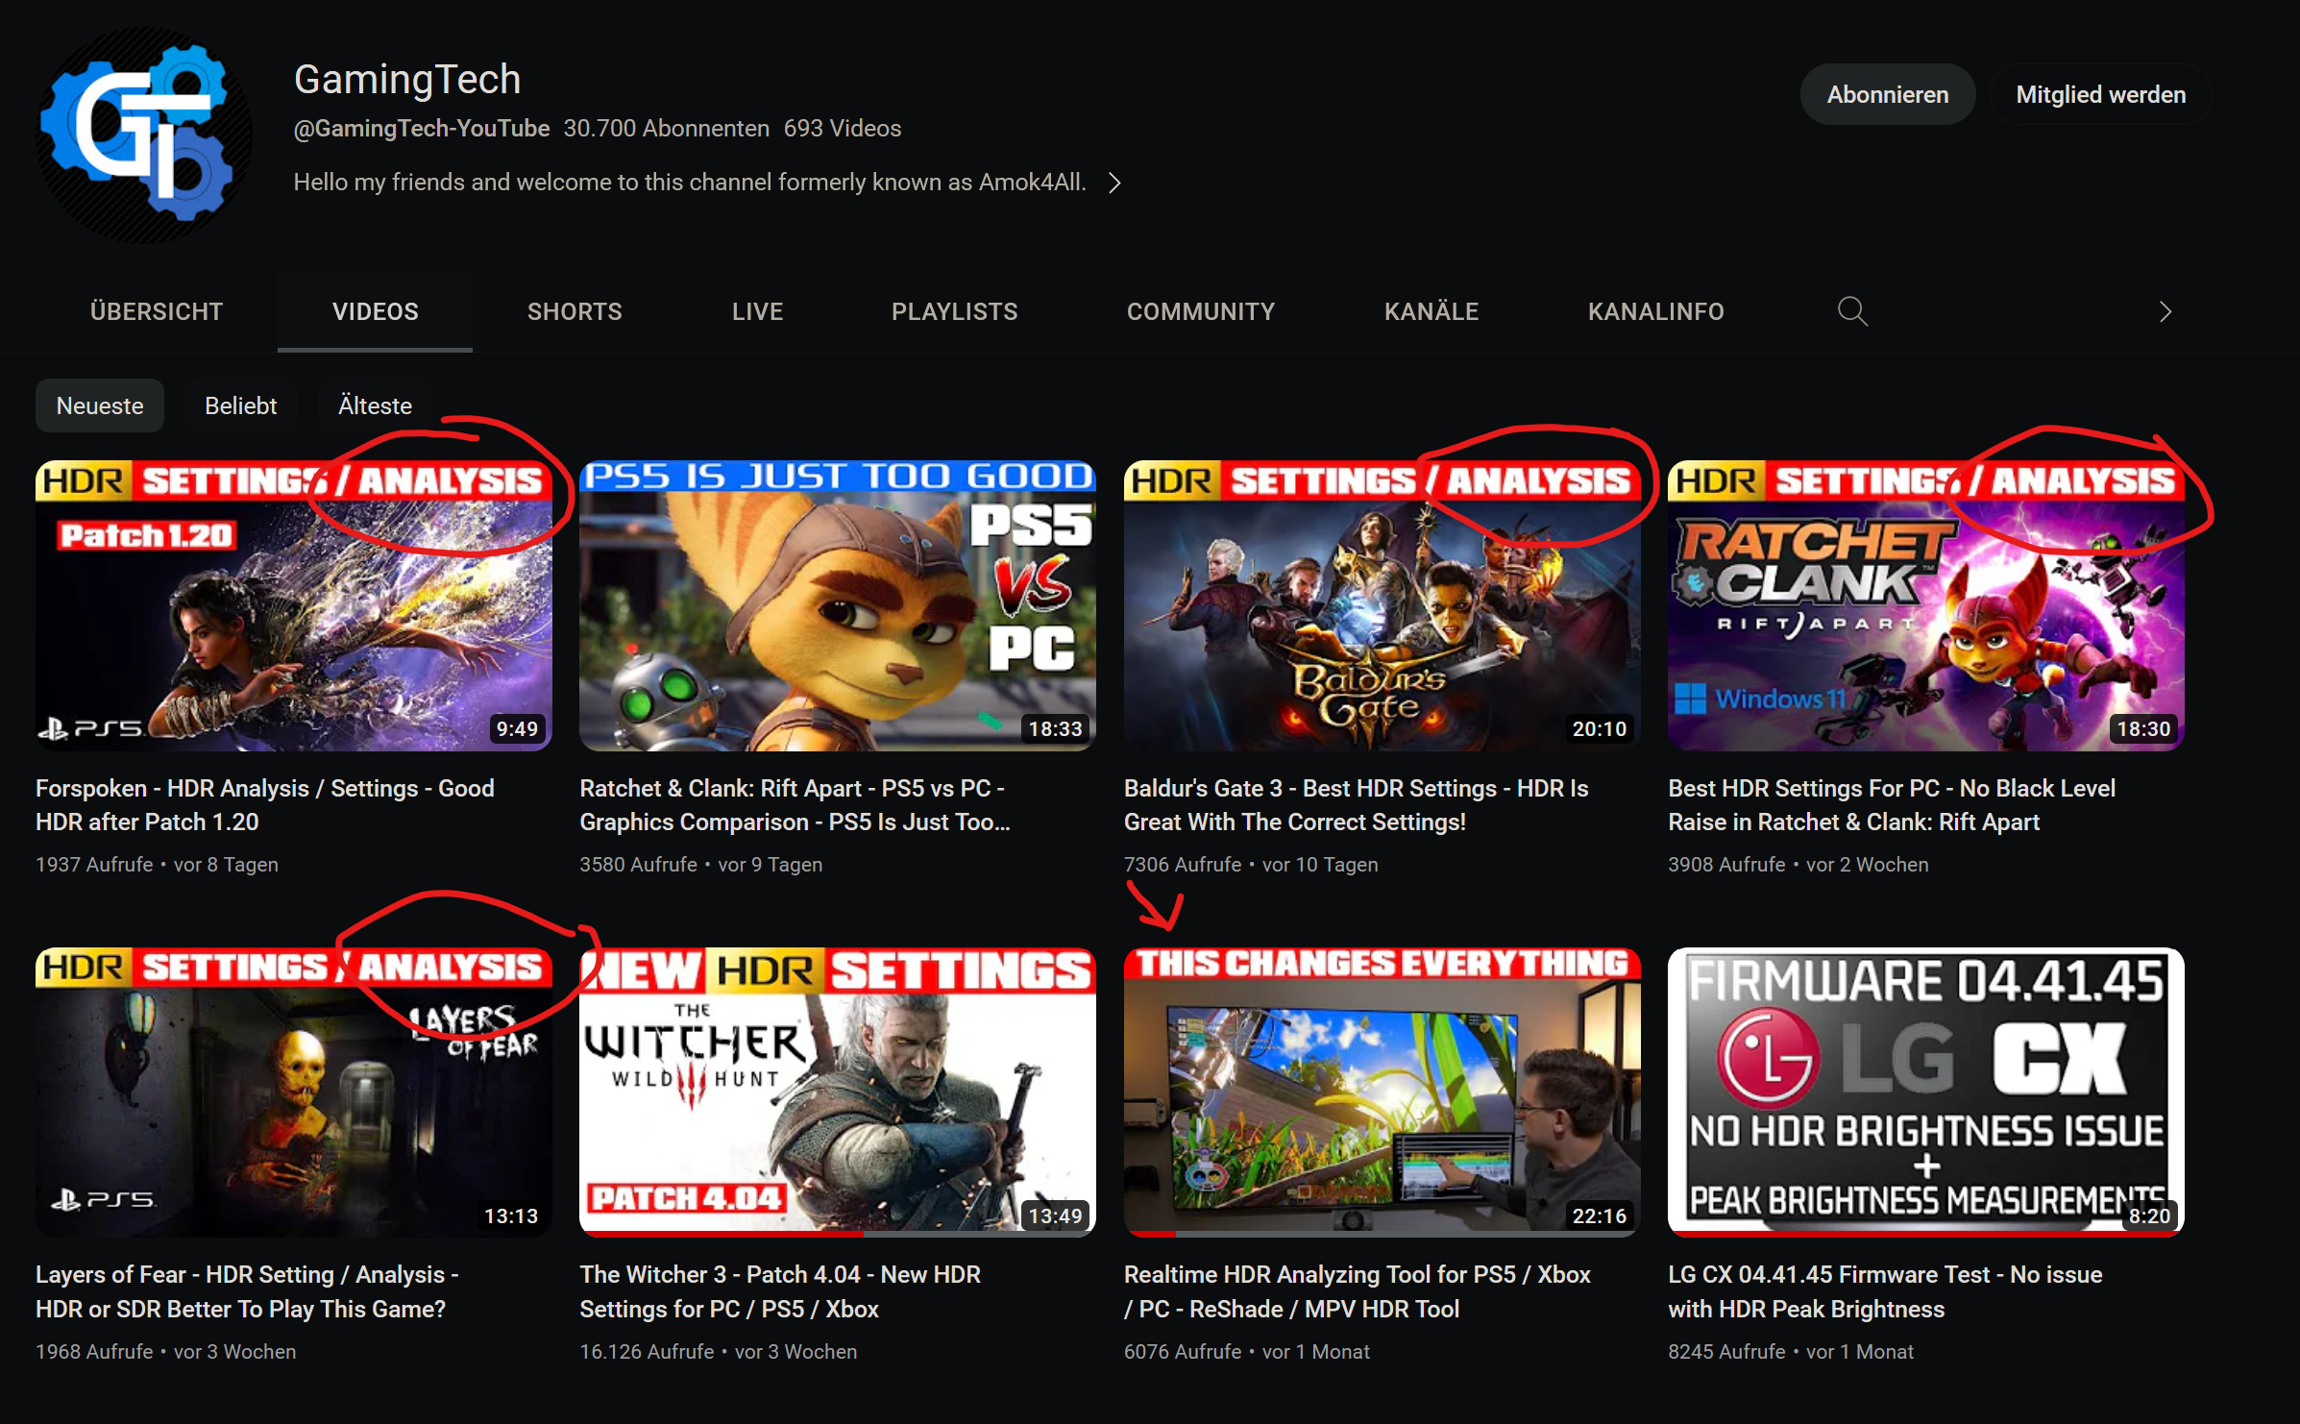Click LG CX 04.41.45 Firmware Test title
The height and width of the screenshot is (1424, 2300).
(1885, 1291)
